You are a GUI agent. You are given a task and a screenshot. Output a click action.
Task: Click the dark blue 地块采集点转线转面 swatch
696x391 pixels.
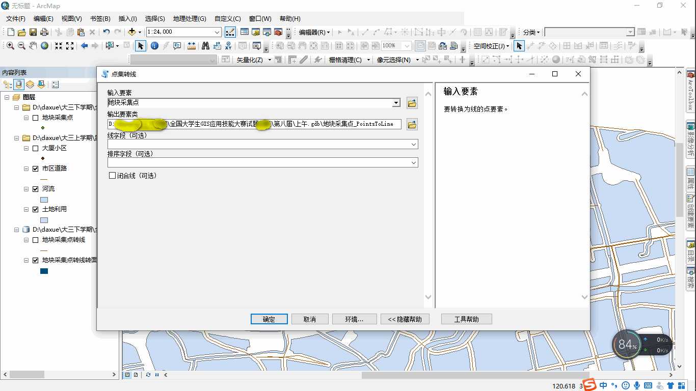tap(44, 271)
